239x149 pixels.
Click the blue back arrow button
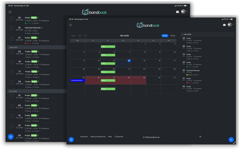(x=231, y=139)
